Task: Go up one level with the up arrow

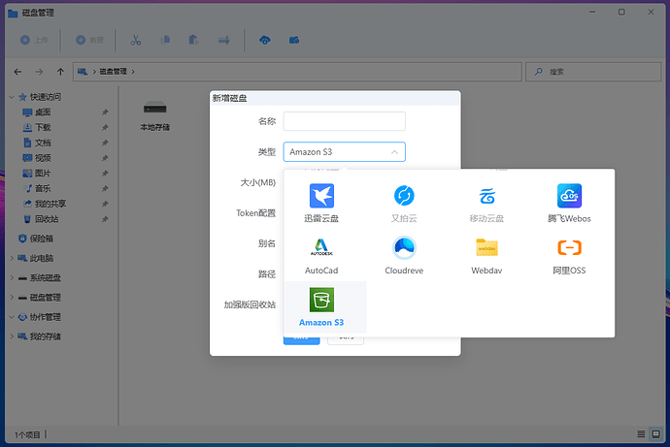Action: pyautogui.click(x=60, y=72)
